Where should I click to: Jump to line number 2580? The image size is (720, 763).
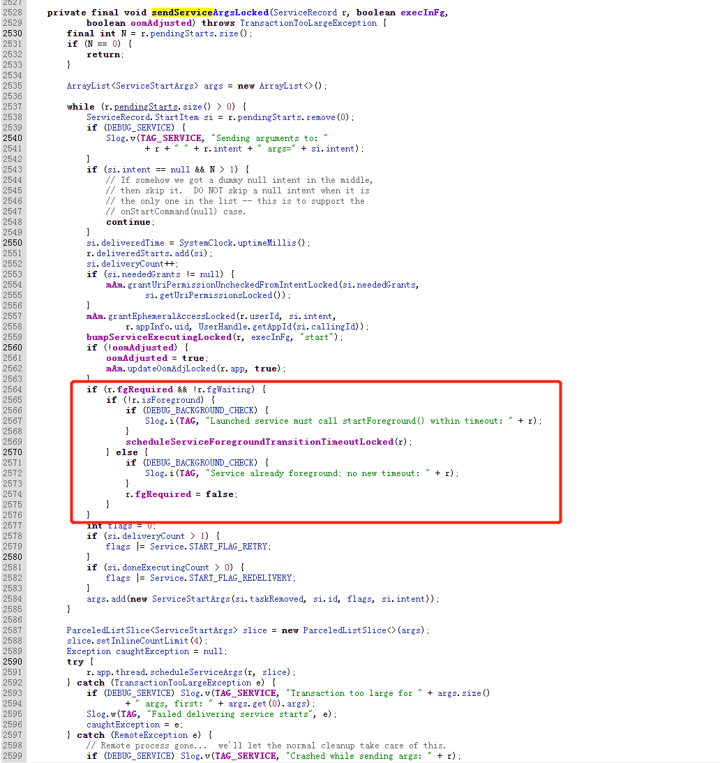pyautogui.click(x=12, y=556)
